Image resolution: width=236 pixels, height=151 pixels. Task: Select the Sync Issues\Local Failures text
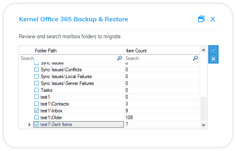click(66, 77)
